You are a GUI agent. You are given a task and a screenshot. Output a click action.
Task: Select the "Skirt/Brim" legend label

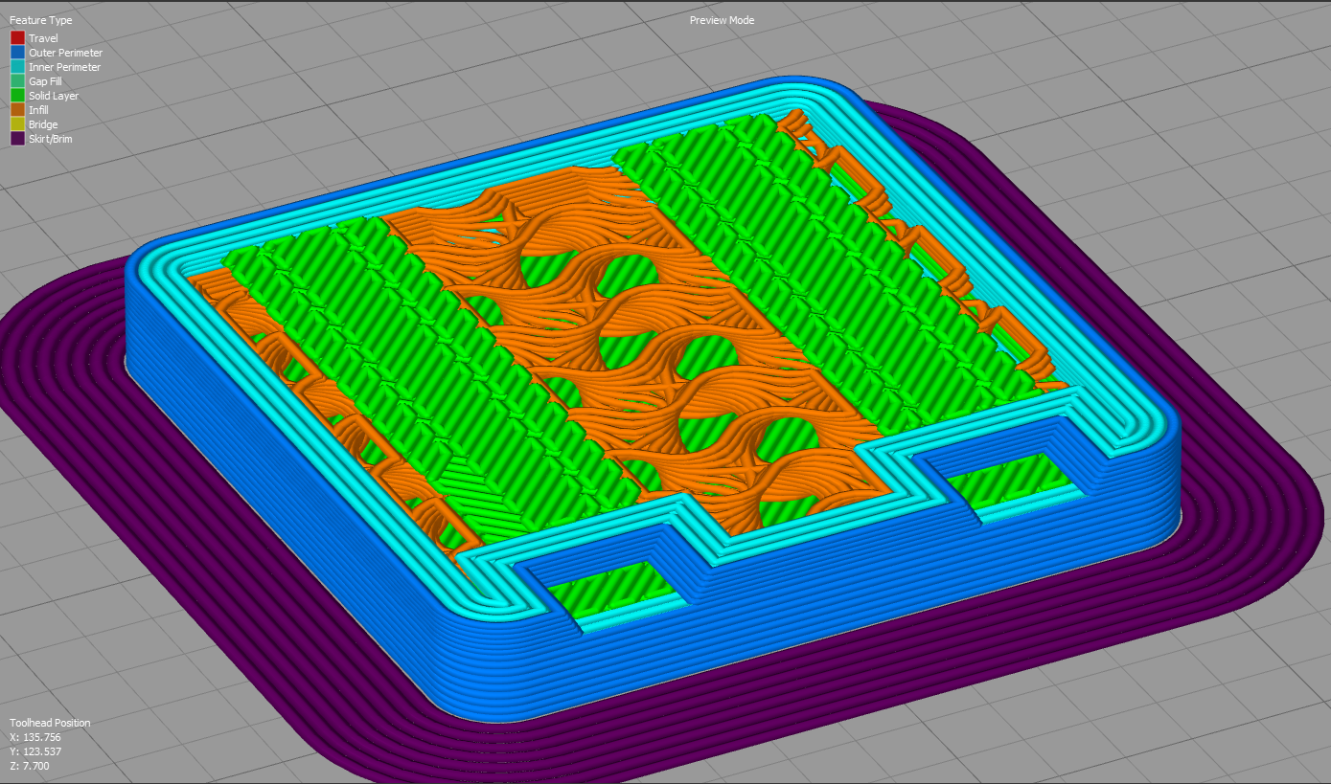(50, 139)
